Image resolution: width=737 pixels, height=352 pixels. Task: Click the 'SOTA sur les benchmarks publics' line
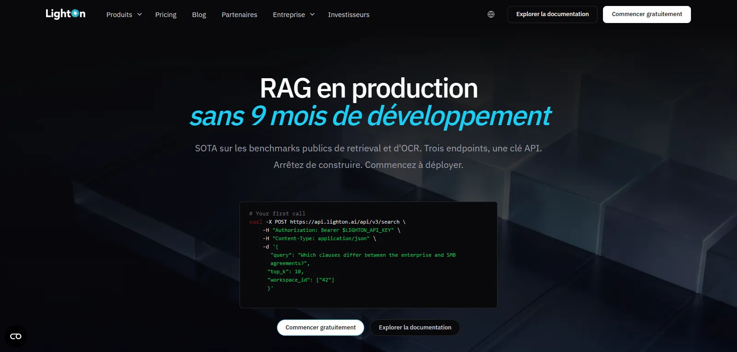click(368, 148)
